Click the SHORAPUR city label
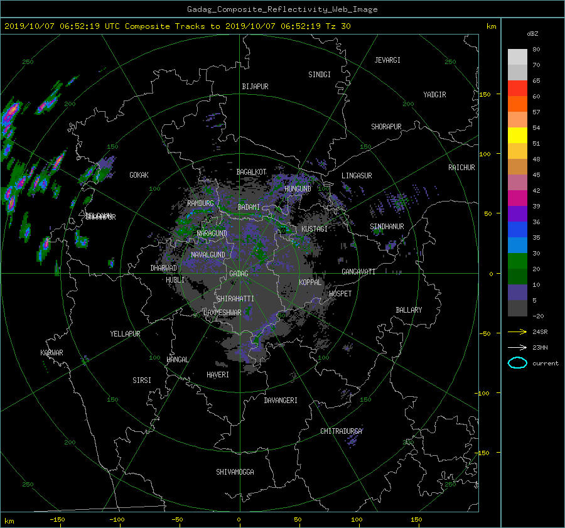 (x=386, y=127)
